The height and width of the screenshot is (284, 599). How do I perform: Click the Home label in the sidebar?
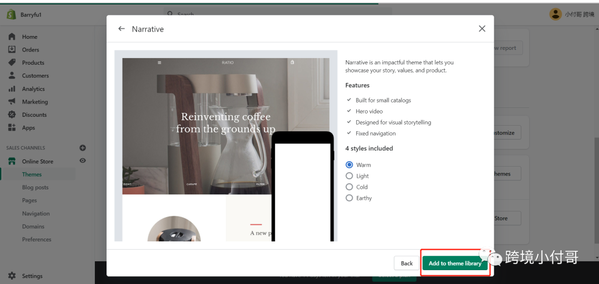[30, 37]
